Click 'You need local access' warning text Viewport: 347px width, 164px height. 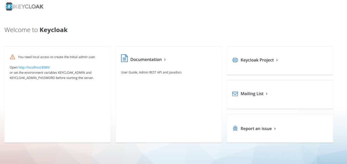(57, 57)
